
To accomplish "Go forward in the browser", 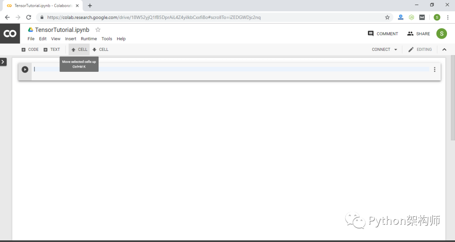I will (18, 17).
